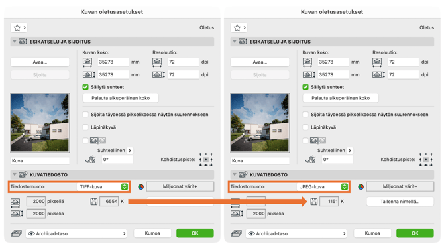Click rotation angle icon in left dialog
The image size is (444, 246).
(x=90, y=160)
